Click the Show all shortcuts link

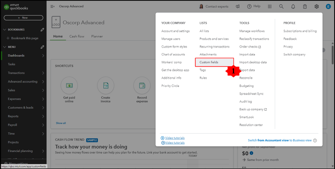pyautogui.click(x=61, y=123)
